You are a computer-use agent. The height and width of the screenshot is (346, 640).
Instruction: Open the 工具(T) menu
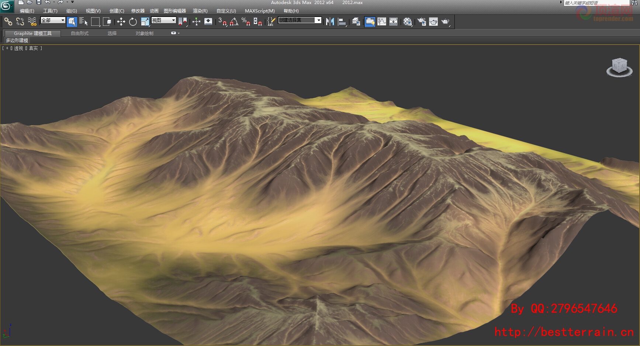point(50,11)
